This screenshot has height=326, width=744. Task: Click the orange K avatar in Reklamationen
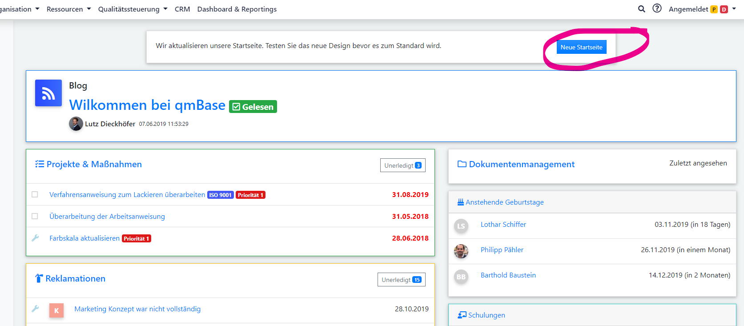click(x=56, y=310)
